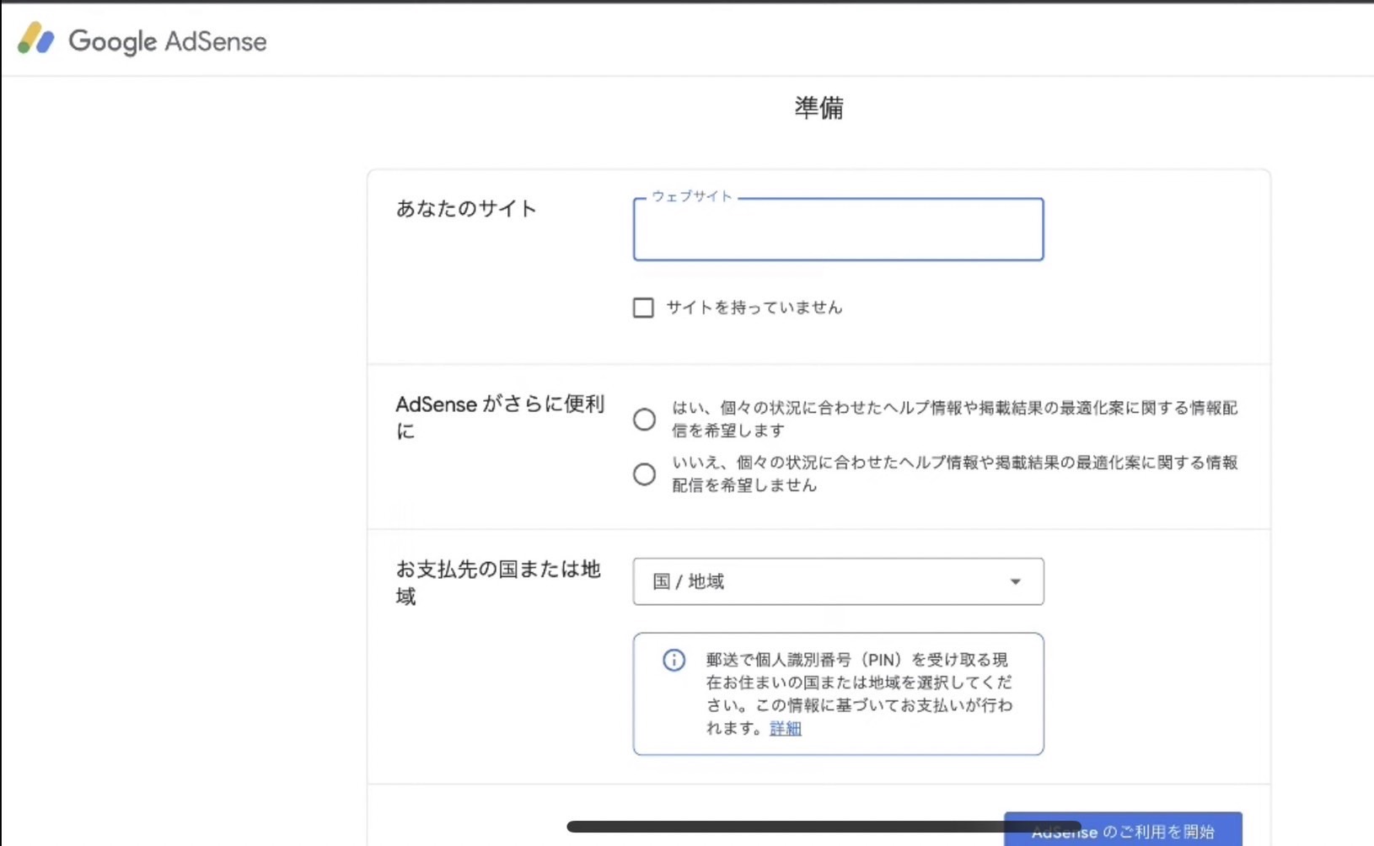Screen dimensions: 1374x846
Task: Focus the ウェブサイト URL input field
Action: click(x=838, y=229)
